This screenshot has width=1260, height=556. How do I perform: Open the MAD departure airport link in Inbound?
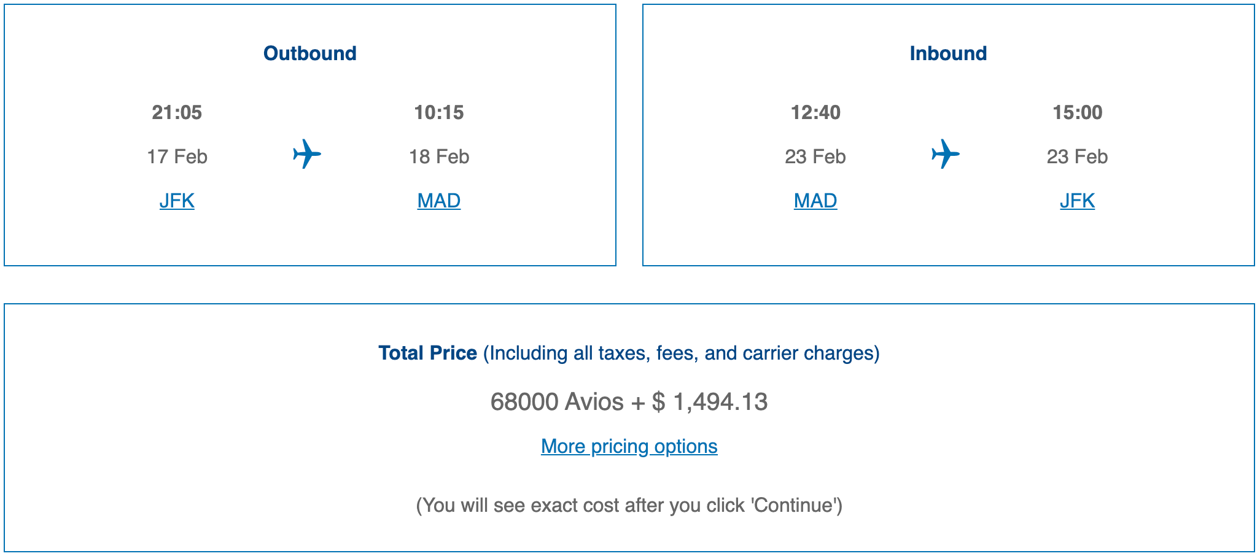tap(815, 201)
